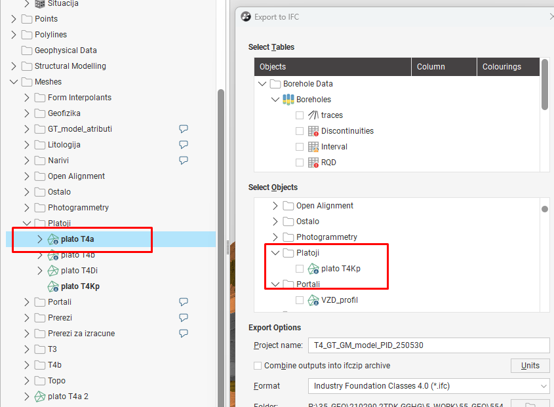554x407 pixels.
Task: Collapse the Meshes folder
Action: pyautogui.click(x=14, y=82)
